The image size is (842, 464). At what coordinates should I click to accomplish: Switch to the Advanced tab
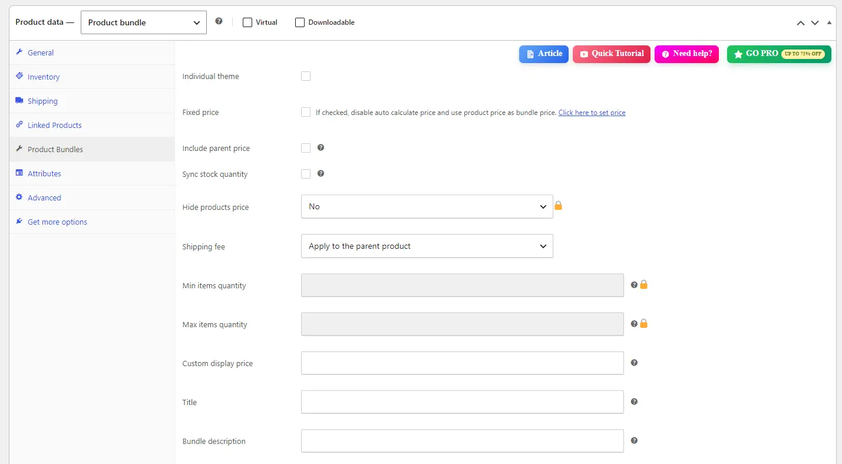coord(92,198)
